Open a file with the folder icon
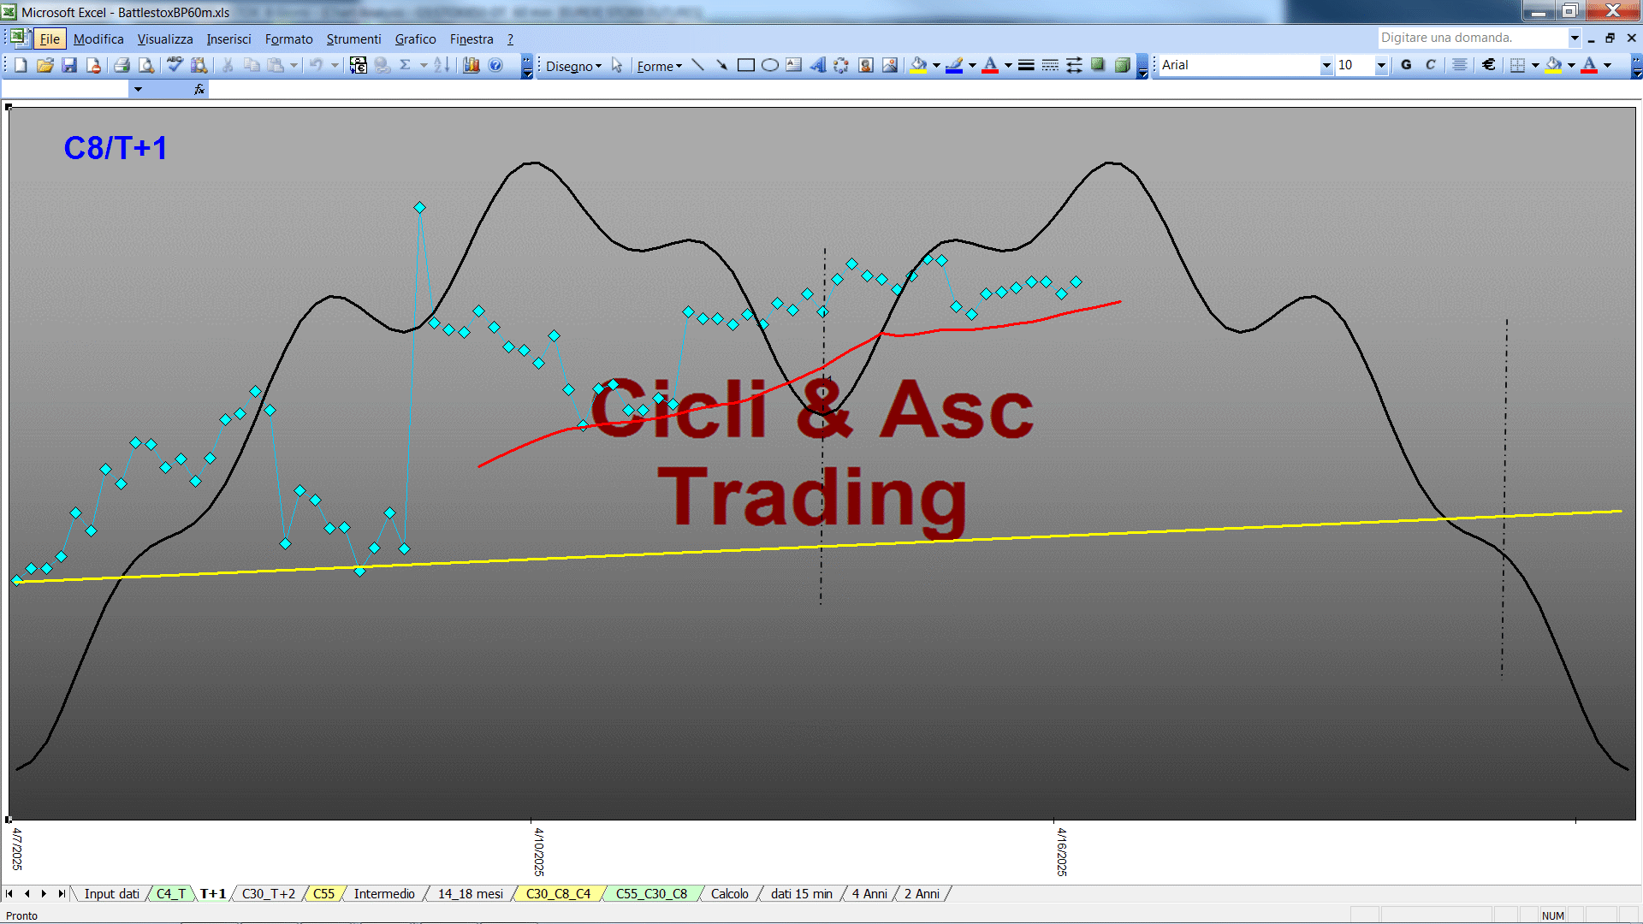1643x924 pixels. pyautogui.click(x=45, y=65)
